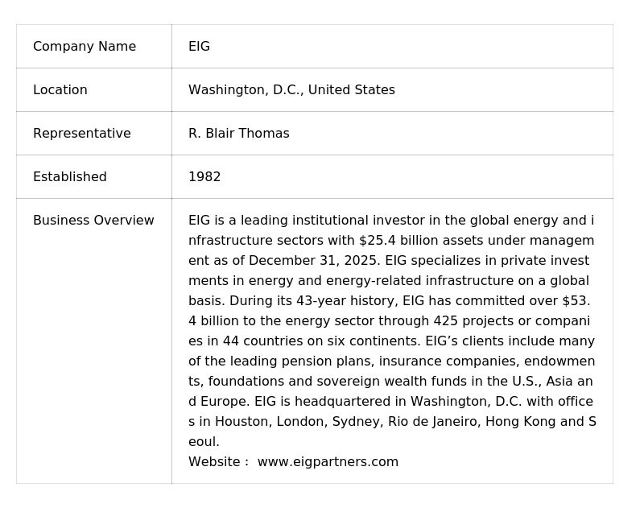The image size is (644, 508).
Task: Click Washington, D.C., United States text
Action: pyautogui.click(x=291, y=90)
